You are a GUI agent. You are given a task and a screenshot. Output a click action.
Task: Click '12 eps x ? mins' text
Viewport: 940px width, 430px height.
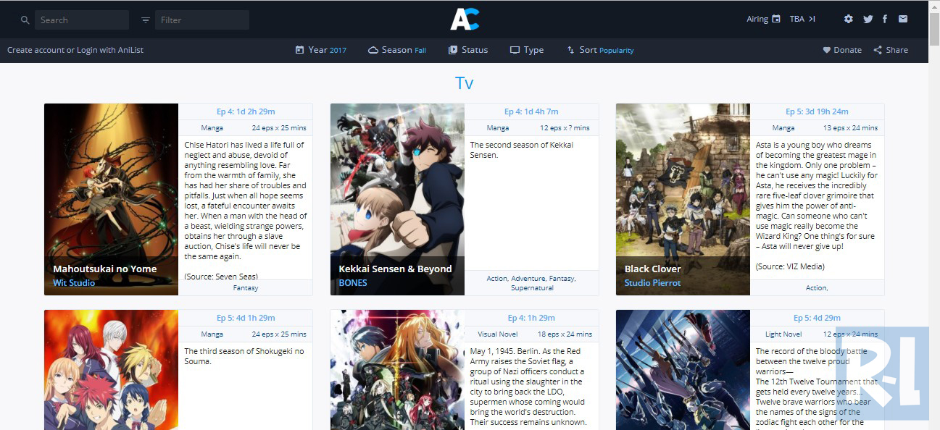(x=565, y=128)
